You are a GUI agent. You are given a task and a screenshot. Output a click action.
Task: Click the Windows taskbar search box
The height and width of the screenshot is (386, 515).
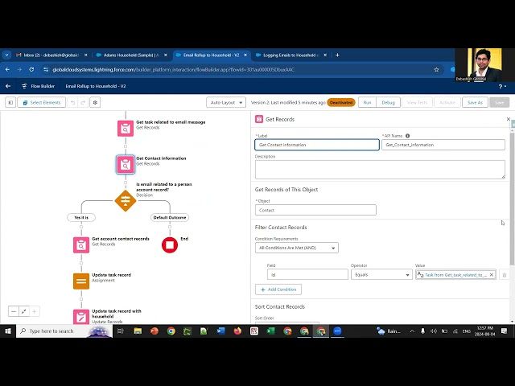[x=64, y=331]
